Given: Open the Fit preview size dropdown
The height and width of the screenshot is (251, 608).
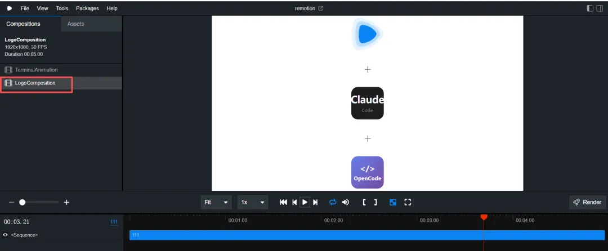Looking at the screenshot, I should coord(216,202).
